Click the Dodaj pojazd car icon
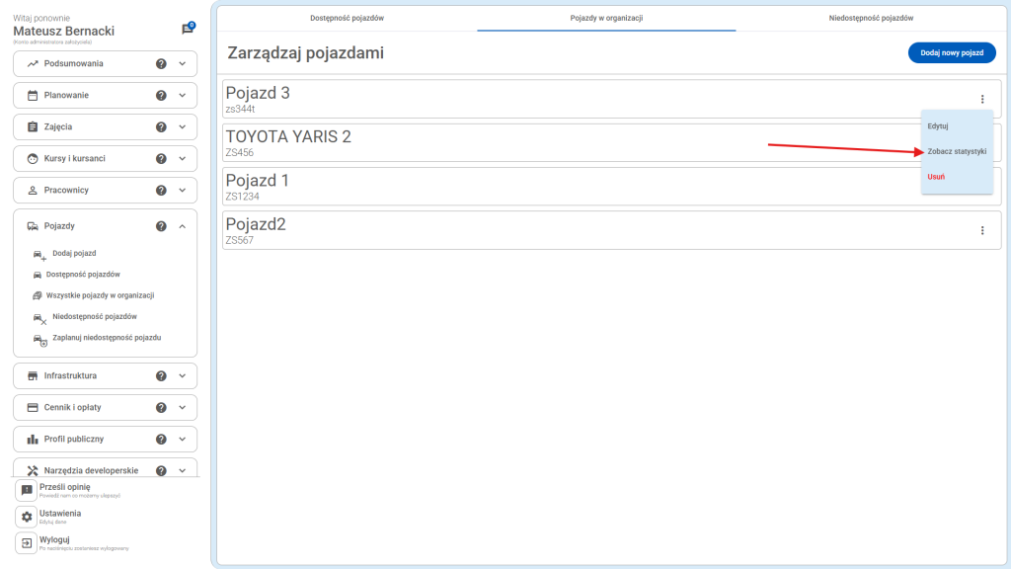This screenshot has width=1011, height=569. [x=39, y=255]
